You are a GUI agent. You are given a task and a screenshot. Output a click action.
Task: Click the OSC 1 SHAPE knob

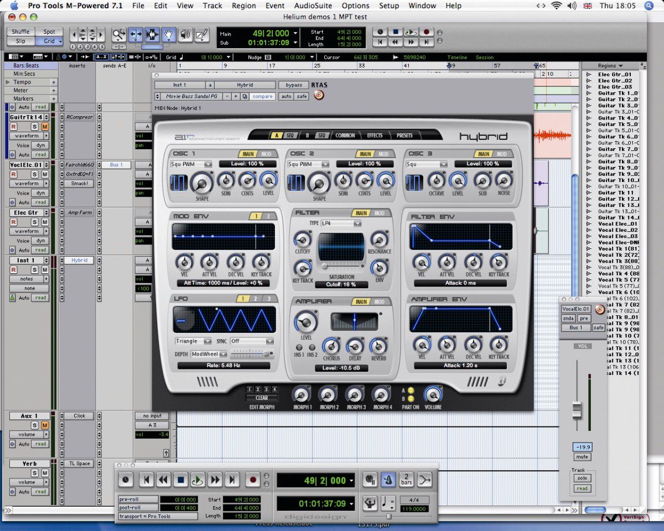pyautogui.click(x=202, y=183)
